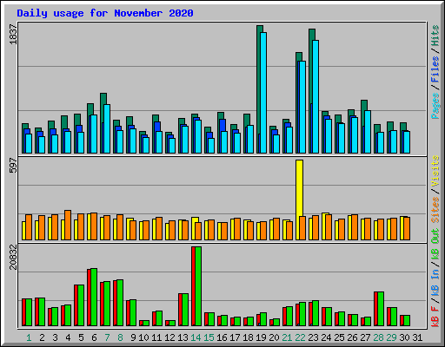
Task: Click the day 17 axis label
Action: [235, 337]
